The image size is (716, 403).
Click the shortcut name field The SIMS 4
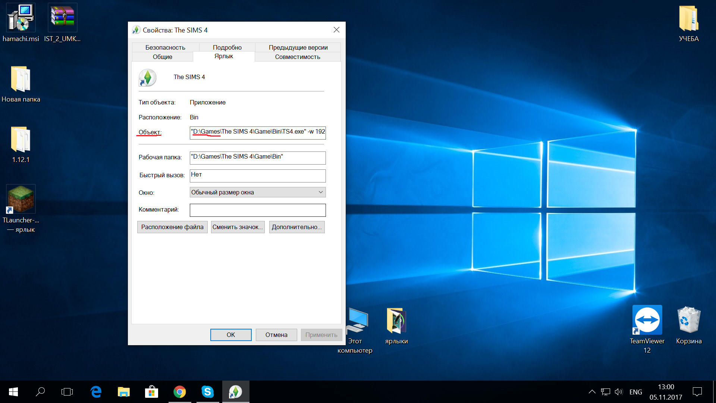(189, 77)
